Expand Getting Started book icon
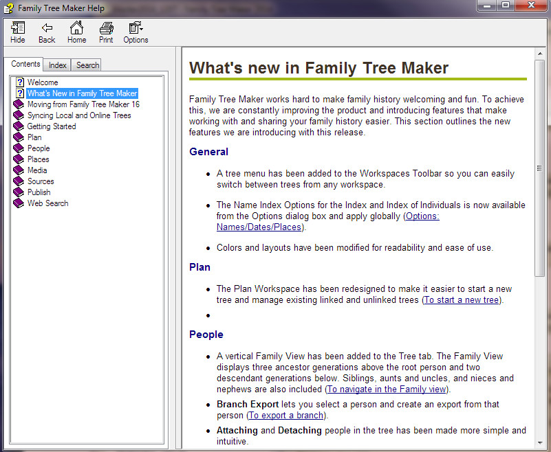This screenshot has width=551, height=452. tap(19, 126)
